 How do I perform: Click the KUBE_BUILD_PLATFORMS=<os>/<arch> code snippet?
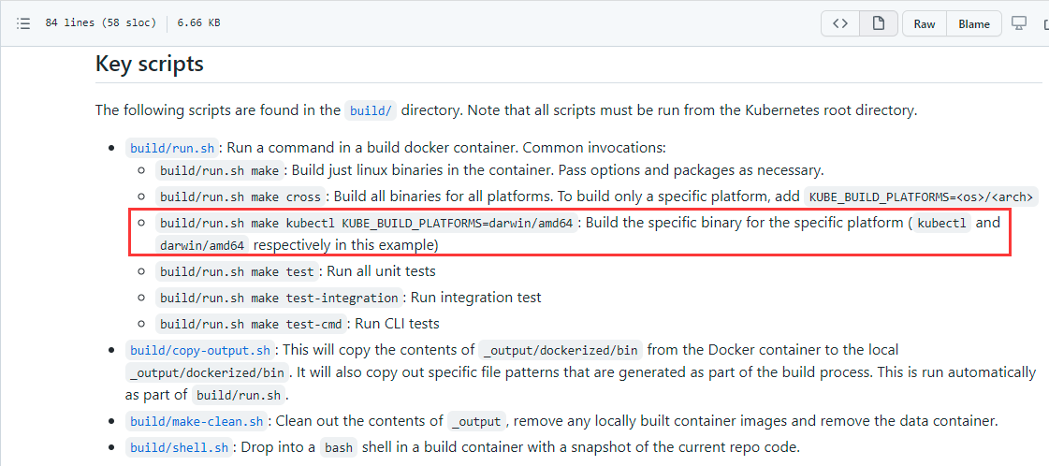921,197
